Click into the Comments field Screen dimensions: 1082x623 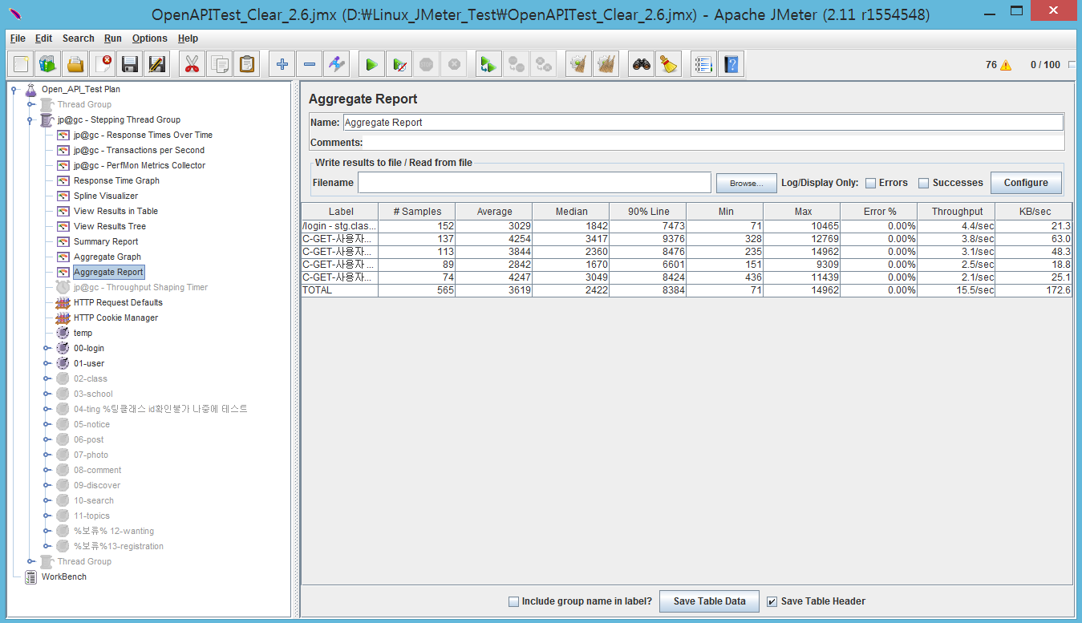pos(714,143)
